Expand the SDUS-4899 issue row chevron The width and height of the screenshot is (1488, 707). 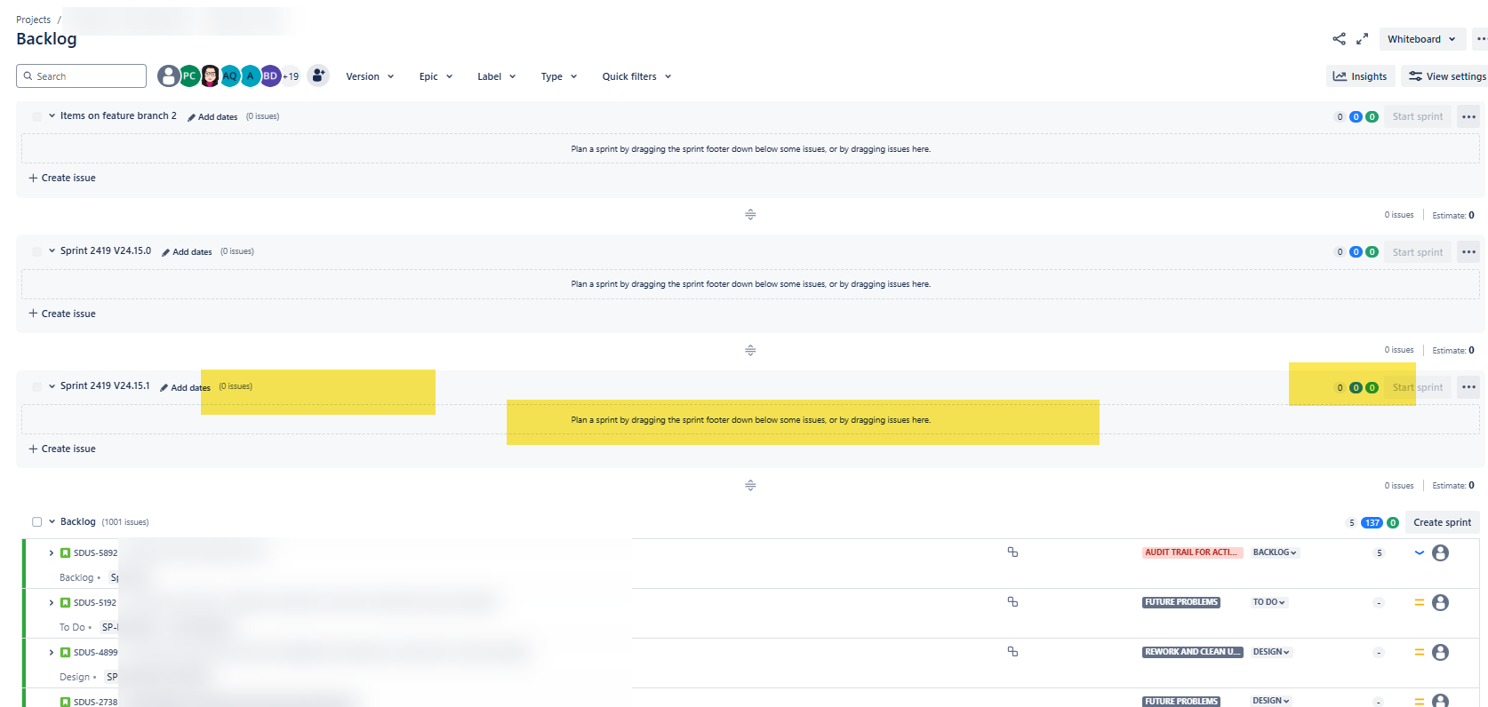tap(52, 653)
